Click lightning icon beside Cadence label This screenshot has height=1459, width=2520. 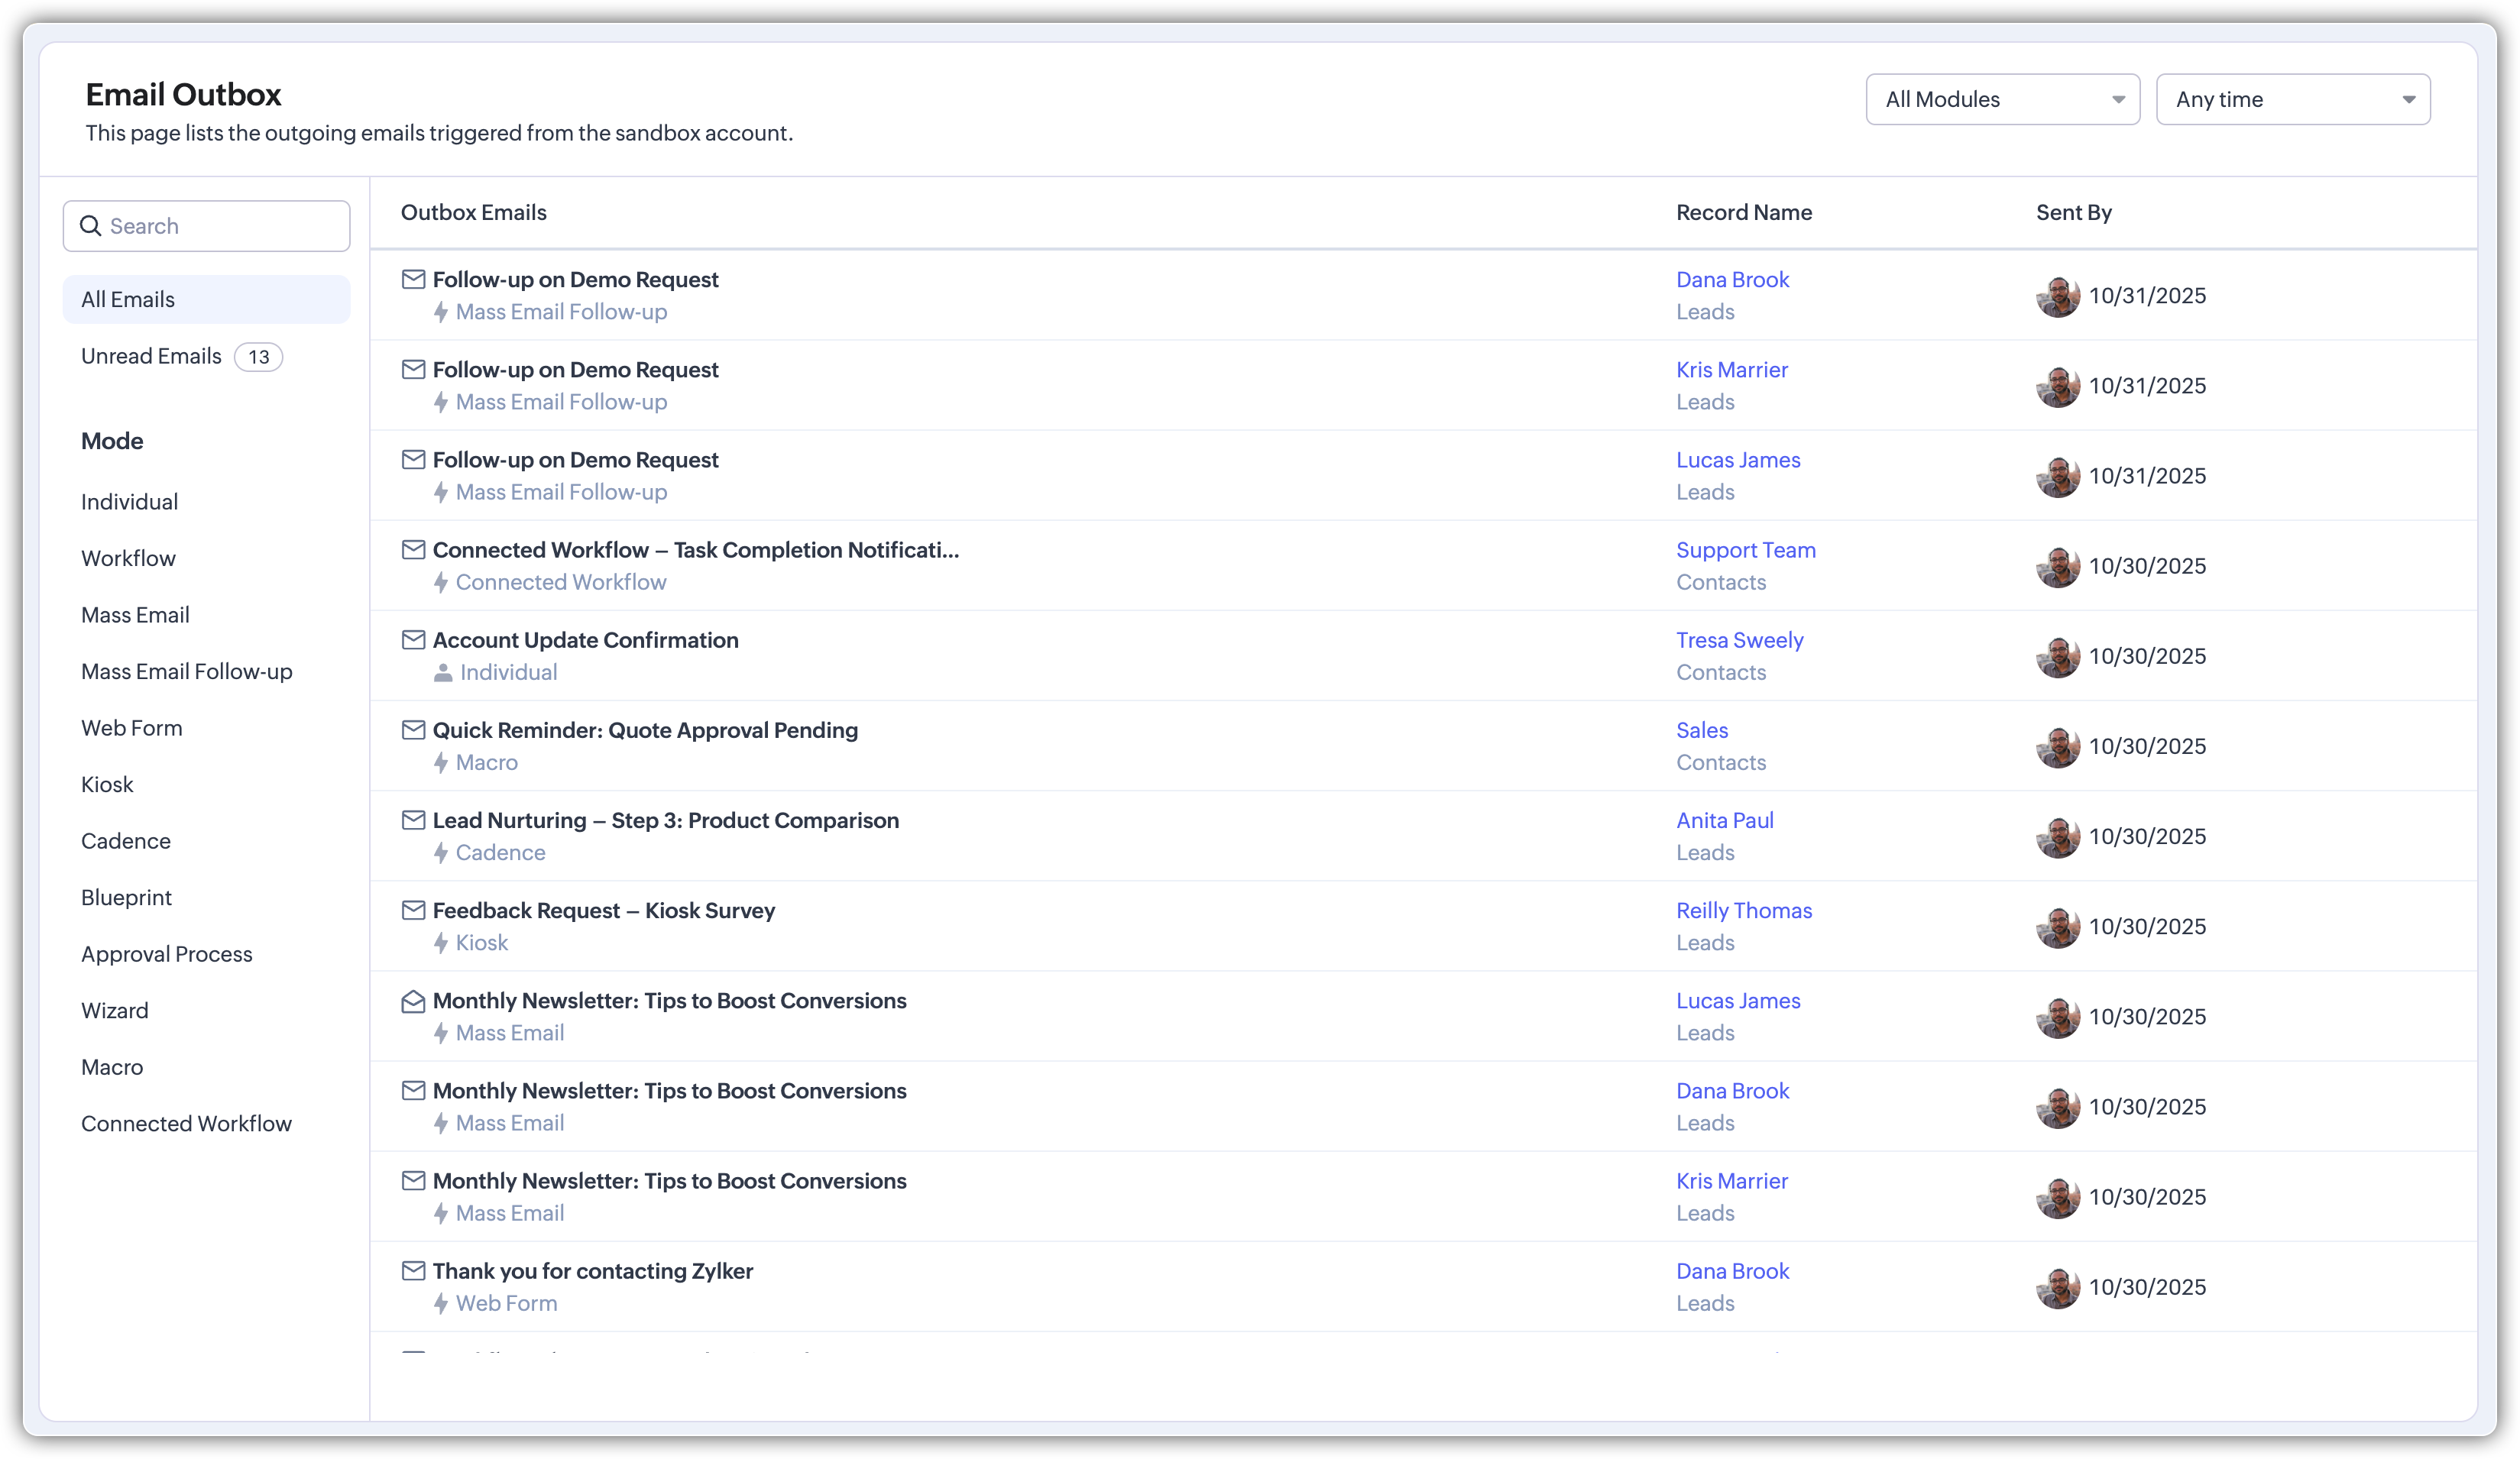pyautogui.click(x=441, y=853)
